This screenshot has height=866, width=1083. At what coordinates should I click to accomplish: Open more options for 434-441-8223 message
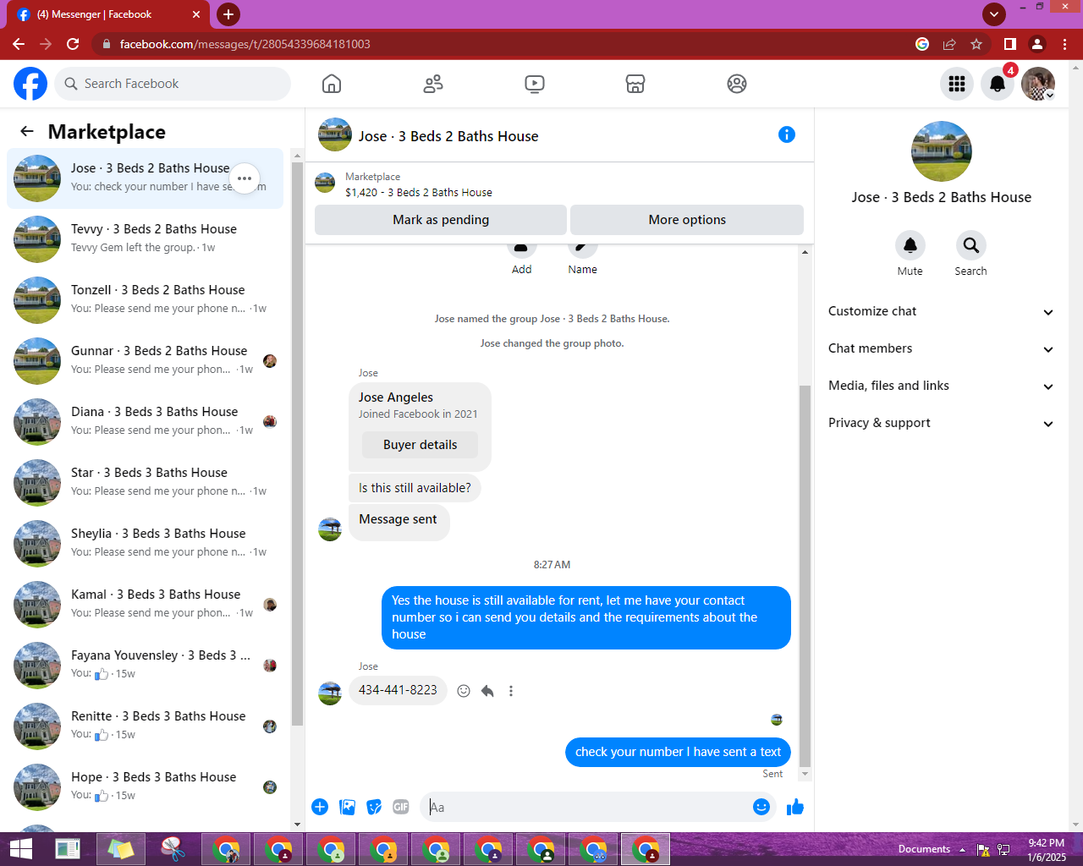click(x=511, y=691)
